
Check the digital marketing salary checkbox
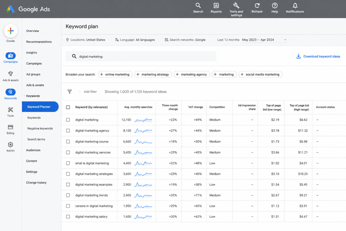[68, 217]
